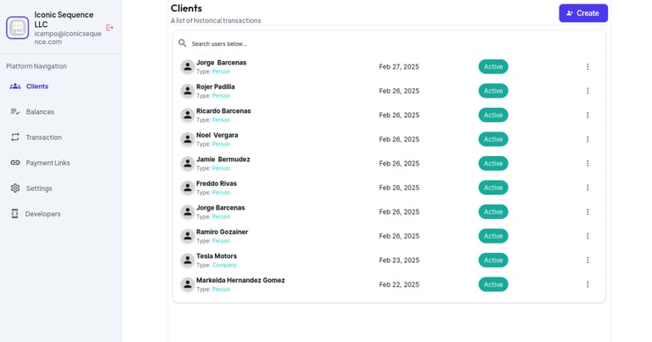Open three-dot menu for Rojer Padilla
652x342 pixels.
[x=587, y=91]
